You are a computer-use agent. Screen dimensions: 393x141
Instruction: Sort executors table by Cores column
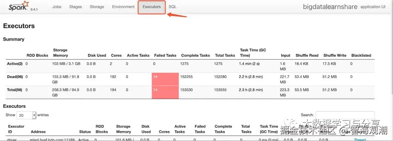(x=164, y=132)
